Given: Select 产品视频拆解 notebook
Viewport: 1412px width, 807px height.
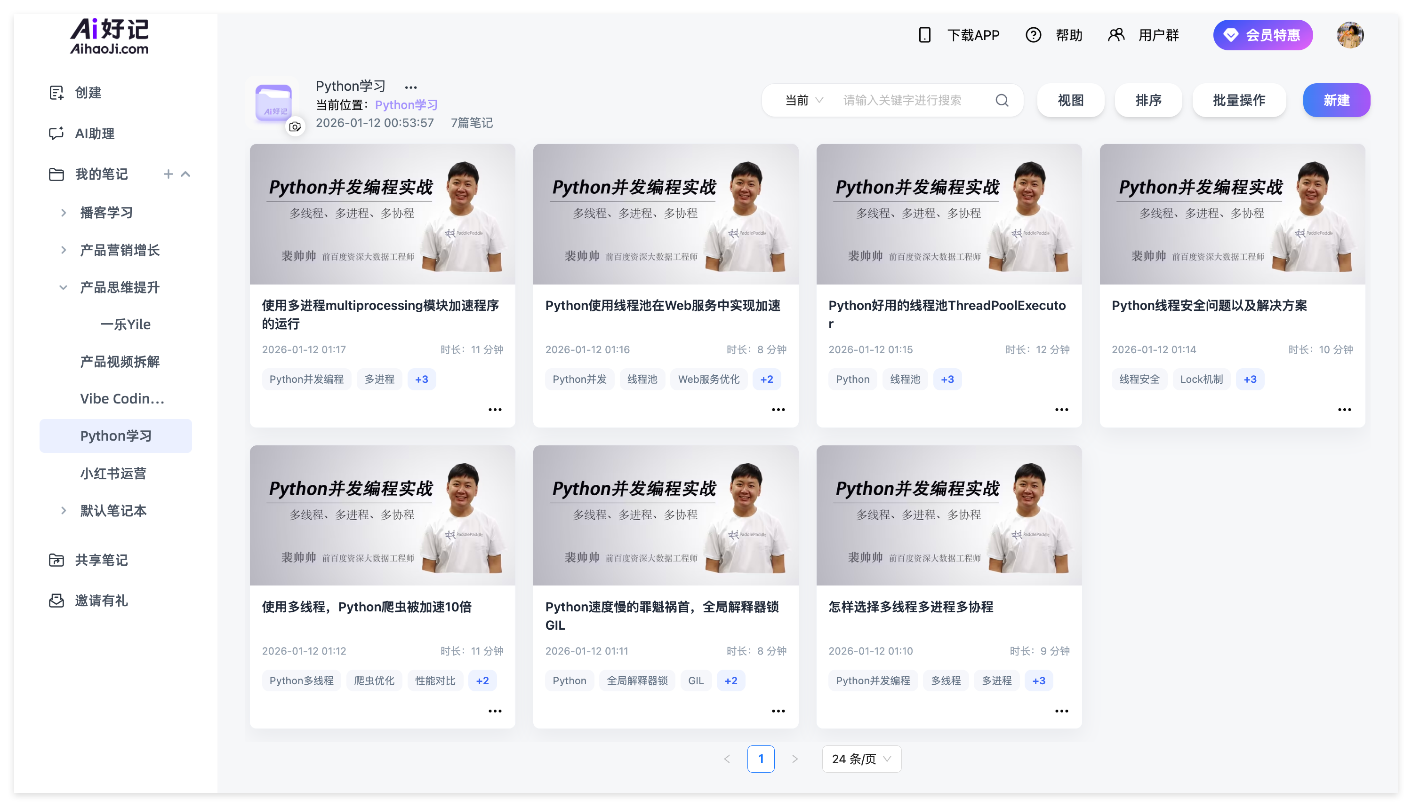Looking at the screenshot, I should coord(120,361).
